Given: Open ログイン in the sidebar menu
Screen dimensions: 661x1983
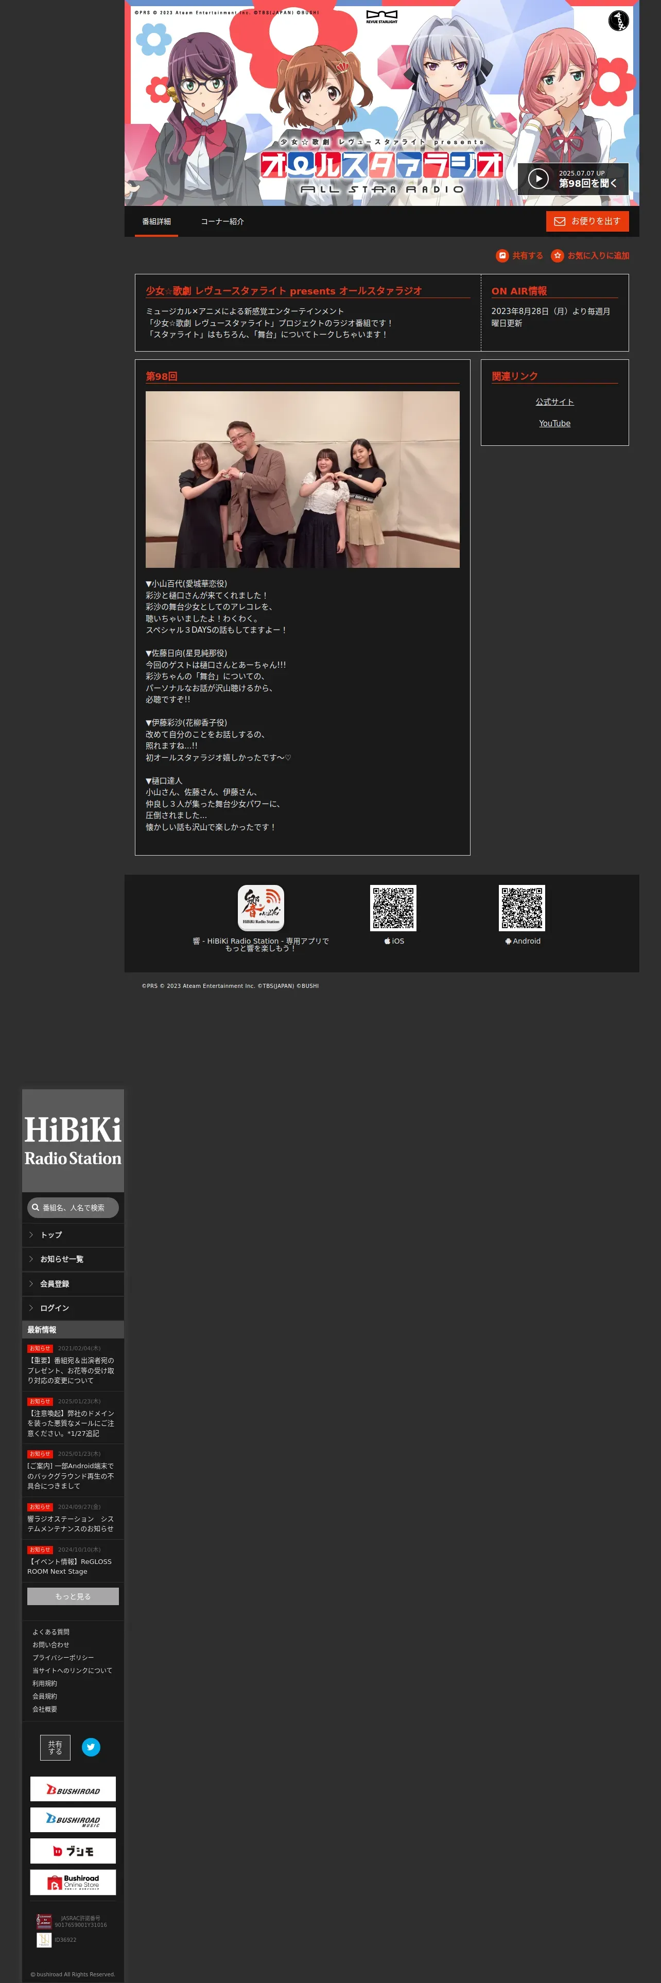Looking at the screenshot, I should (73, 1308).
